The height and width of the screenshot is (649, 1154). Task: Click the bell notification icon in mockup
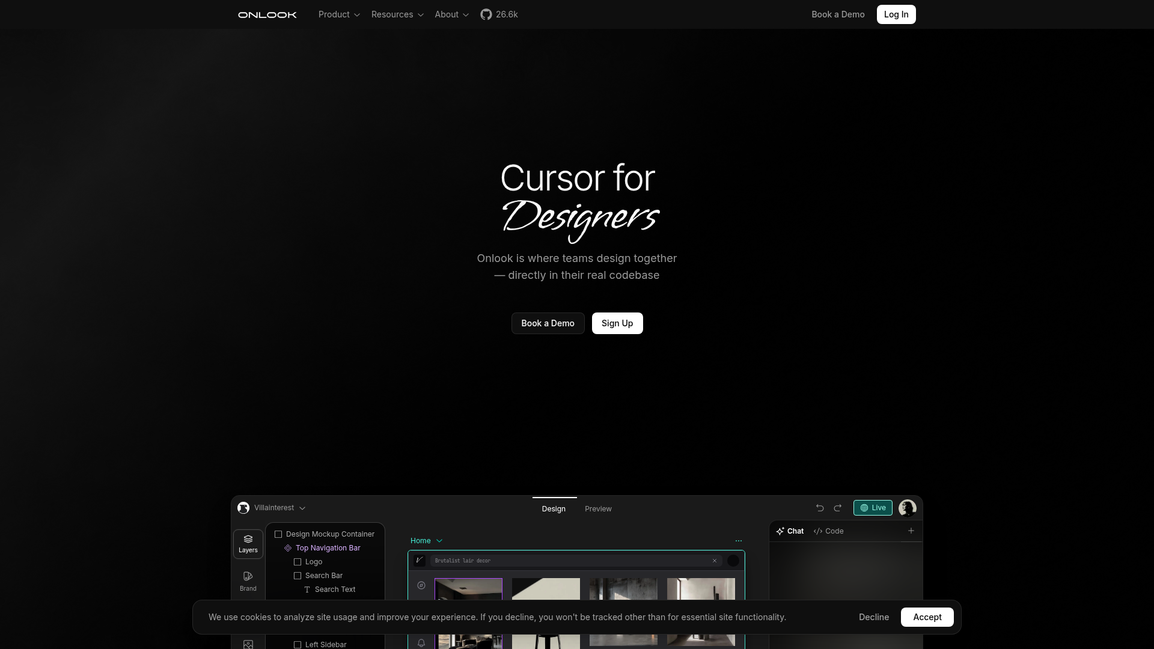point(421,643)
